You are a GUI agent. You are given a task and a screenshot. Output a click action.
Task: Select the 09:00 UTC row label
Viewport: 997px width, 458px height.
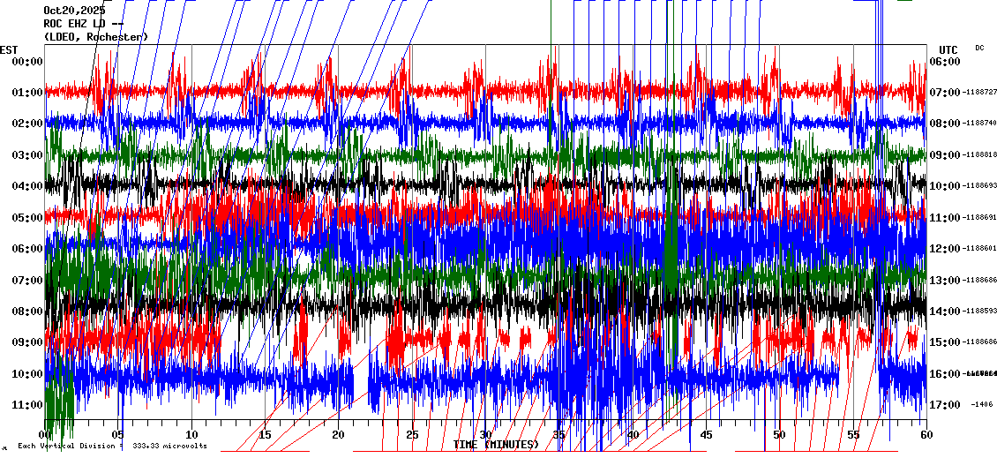(x=946, y=155)
